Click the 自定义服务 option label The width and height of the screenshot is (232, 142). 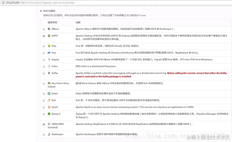(49, 11)
